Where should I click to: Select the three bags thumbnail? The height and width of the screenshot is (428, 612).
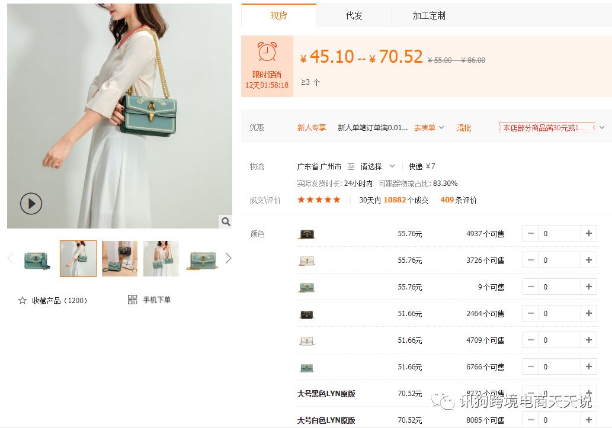(120, 259)
